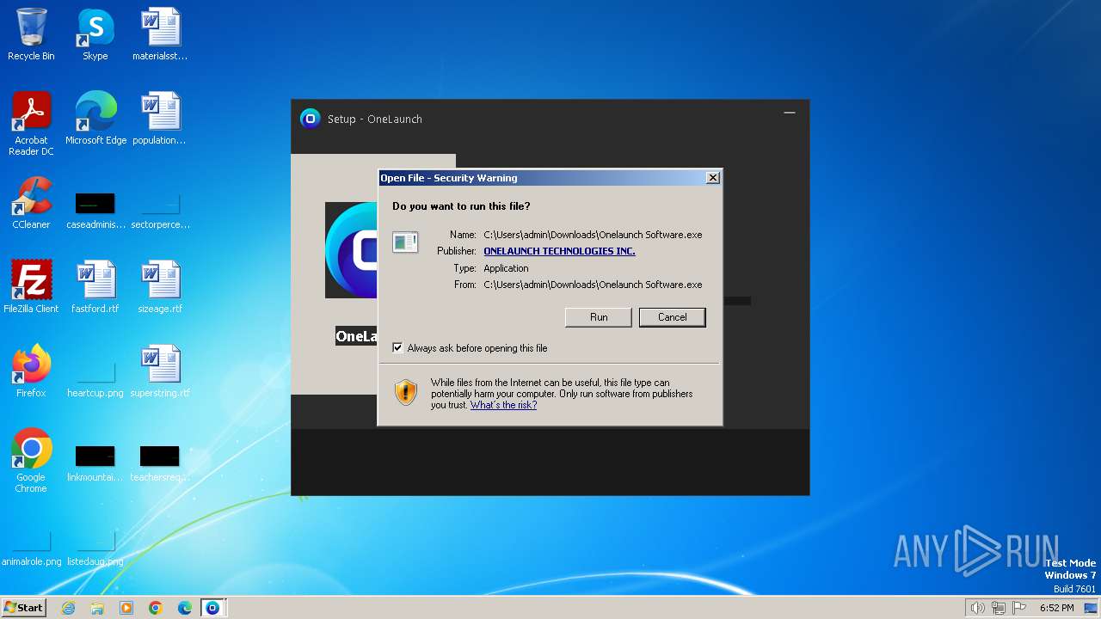The height and width of the screenshot is (619, 1101).
Task: Launch Chrome from the taskbar
Action: (156, 608)
